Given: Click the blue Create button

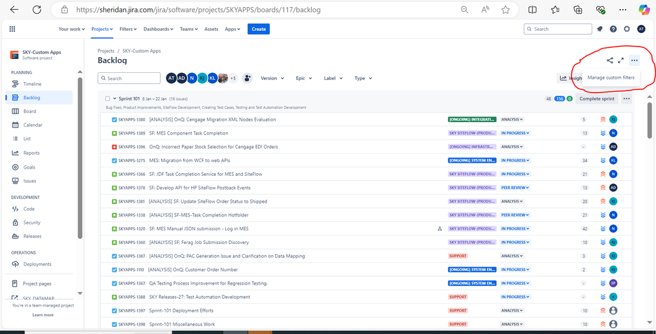Looking at the screenshot, I should (259, 29).
